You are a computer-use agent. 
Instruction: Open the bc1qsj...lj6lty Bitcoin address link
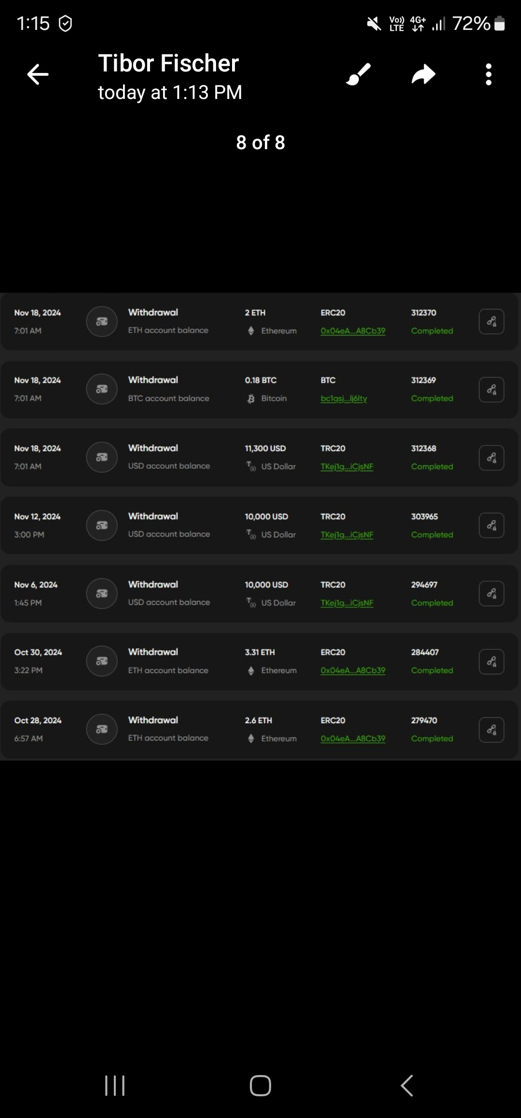click(x=344, y=399)
